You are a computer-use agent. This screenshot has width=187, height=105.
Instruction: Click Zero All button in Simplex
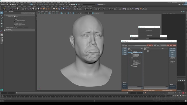pos(125,86)
